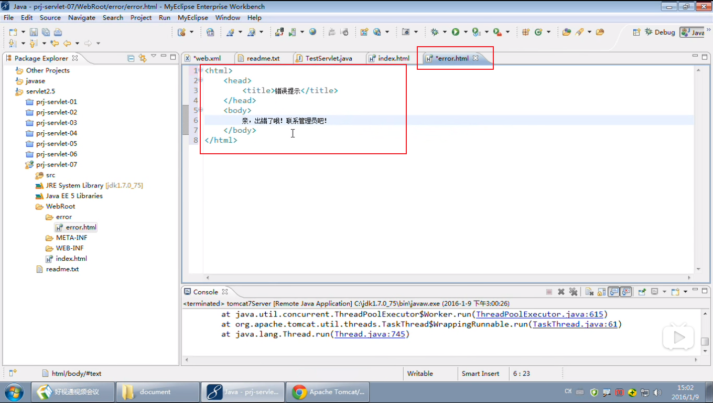Open the web browser globe icon
Image resolution: width=713 pixels, height=403 pixels.
click(313, 32)
